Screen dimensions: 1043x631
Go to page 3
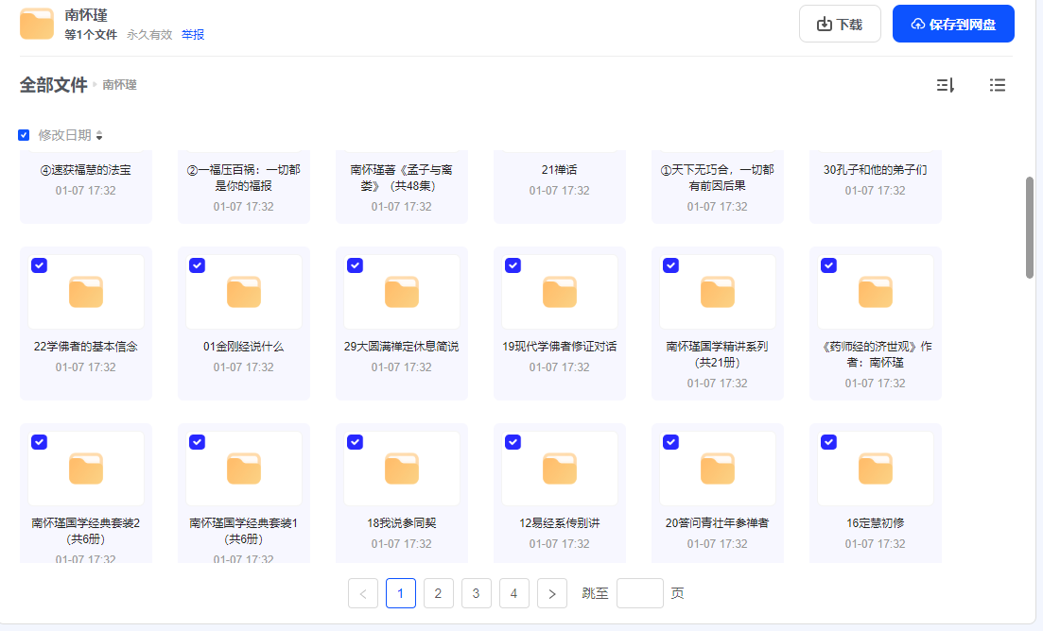click(x=477, y=593)
